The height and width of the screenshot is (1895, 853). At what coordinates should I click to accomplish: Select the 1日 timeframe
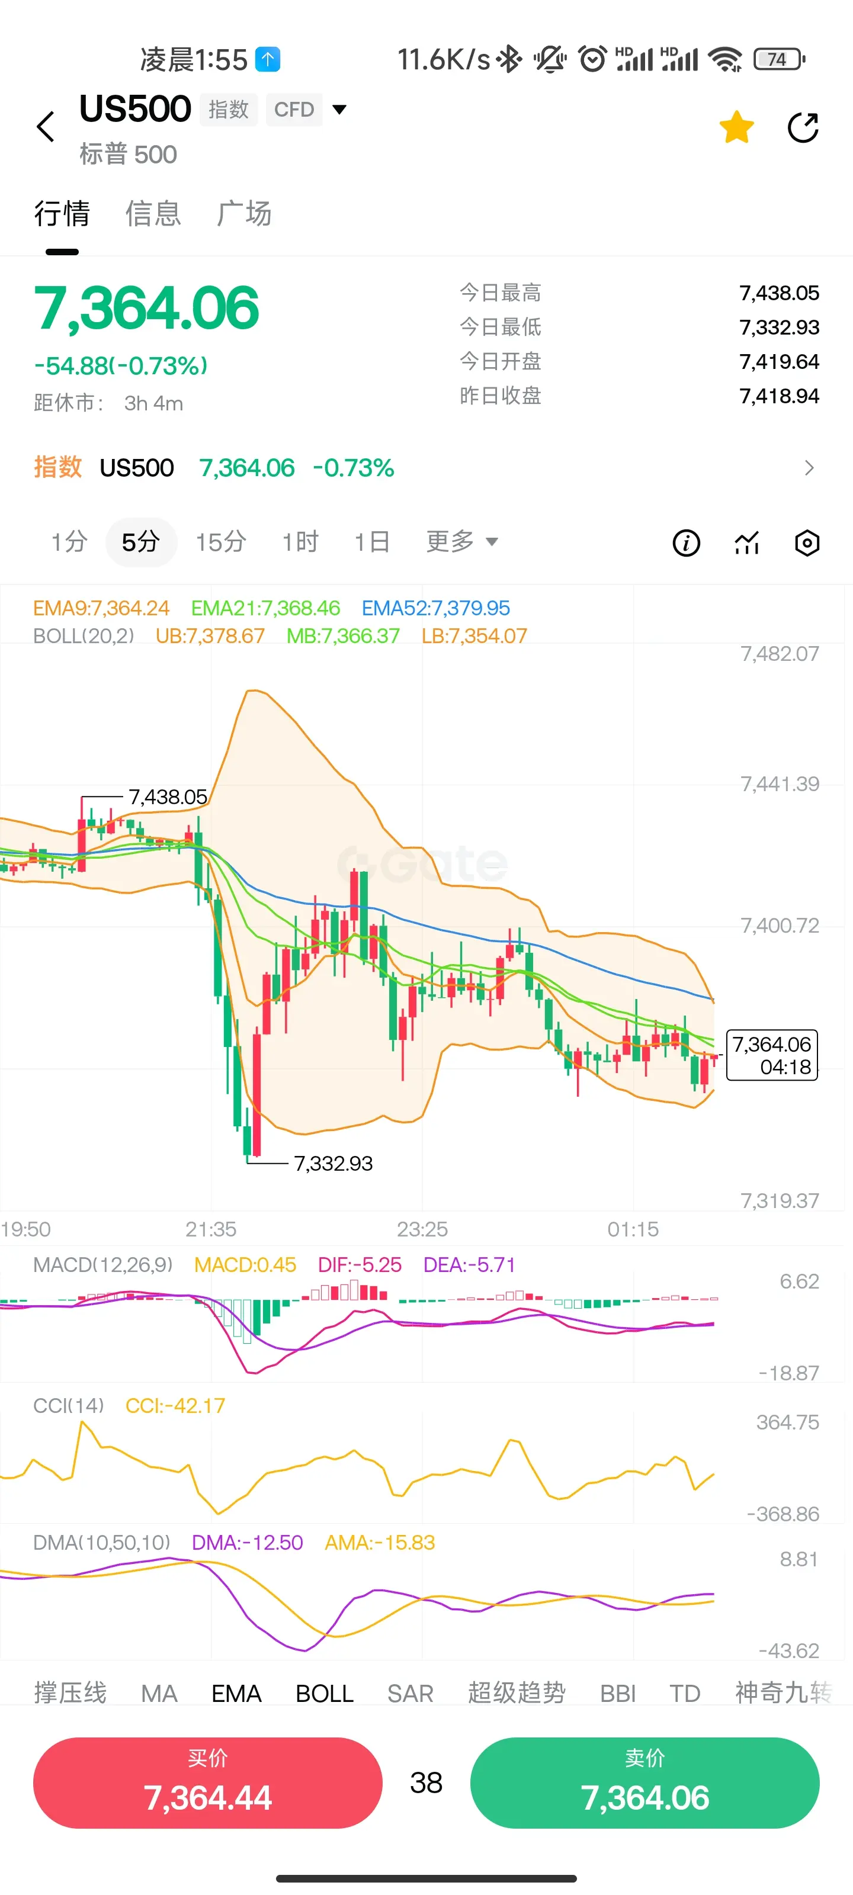pos(373,542)
